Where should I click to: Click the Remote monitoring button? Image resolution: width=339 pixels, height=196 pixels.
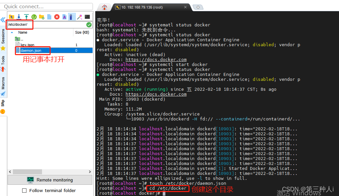(x=50, y=180)
